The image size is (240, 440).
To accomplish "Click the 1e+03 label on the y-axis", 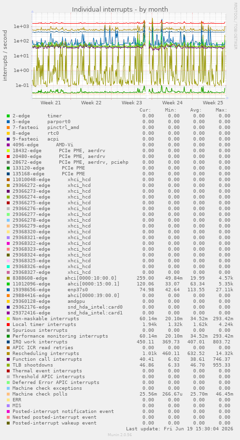I will pos(21,26).
